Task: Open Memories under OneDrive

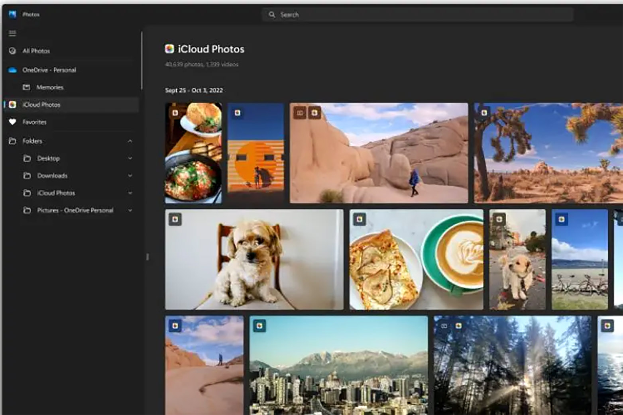Action: [72, 87]
